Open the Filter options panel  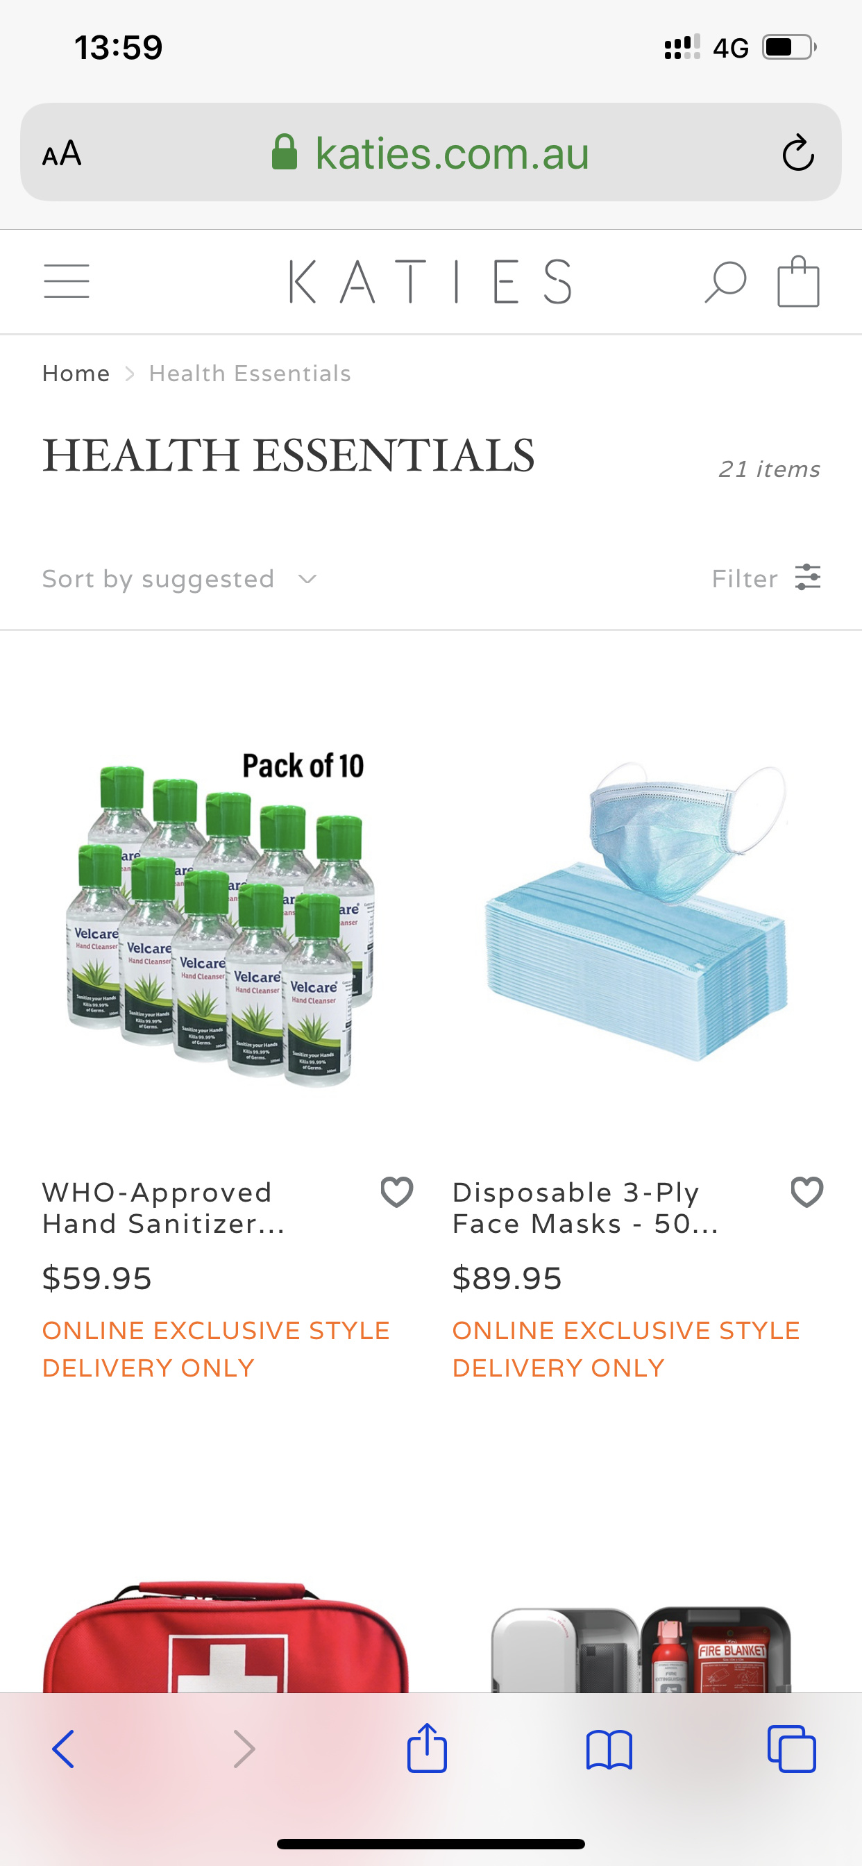pyautogui.click(x=766, y=578)
